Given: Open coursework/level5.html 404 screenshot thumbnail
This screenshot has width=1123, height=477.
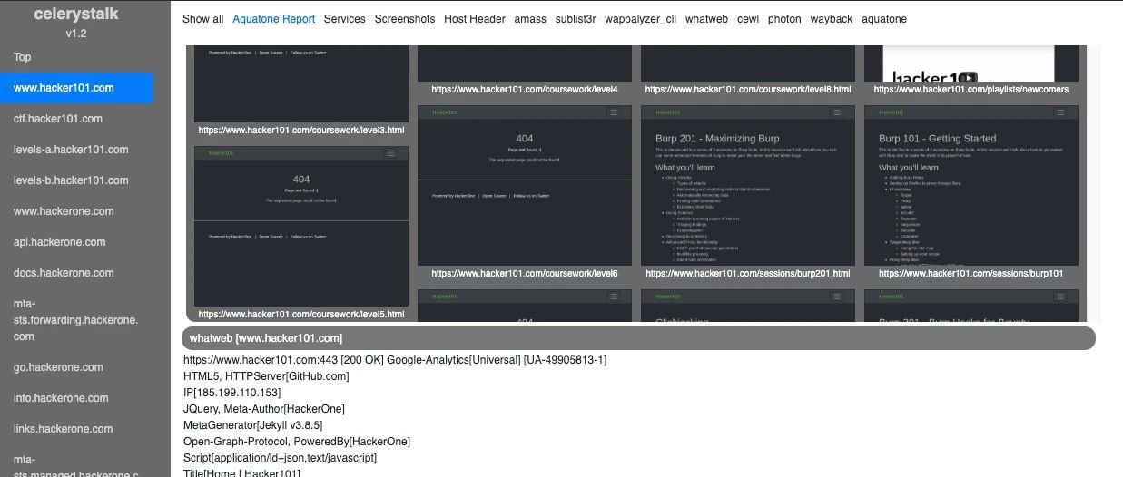Looking at the screenshot, I should coord(301,227).
